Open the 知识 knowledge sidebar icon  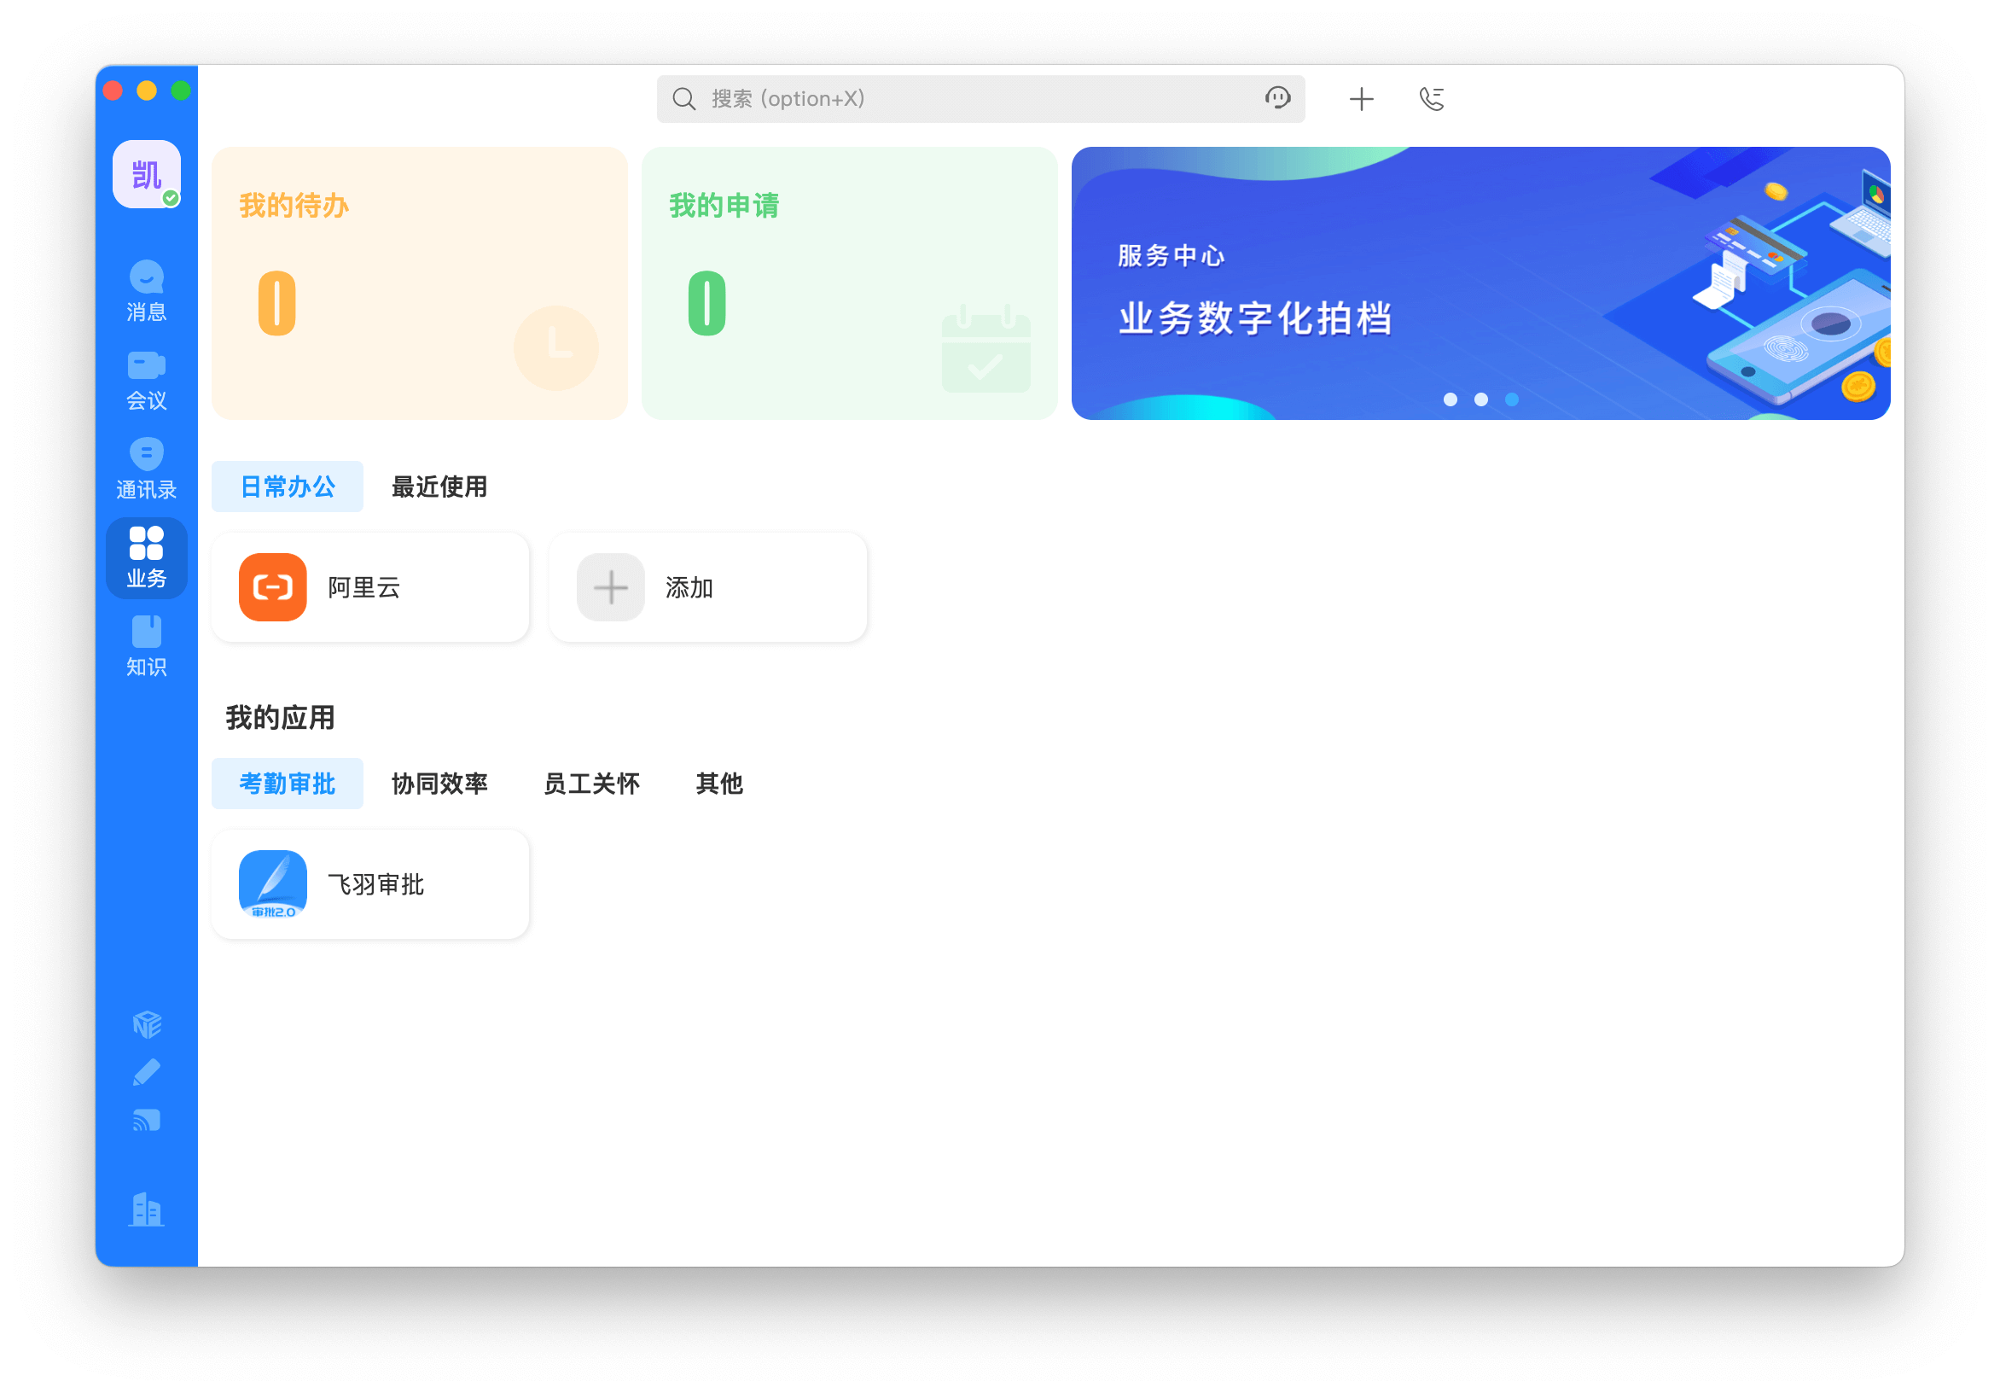coord(147,645)
